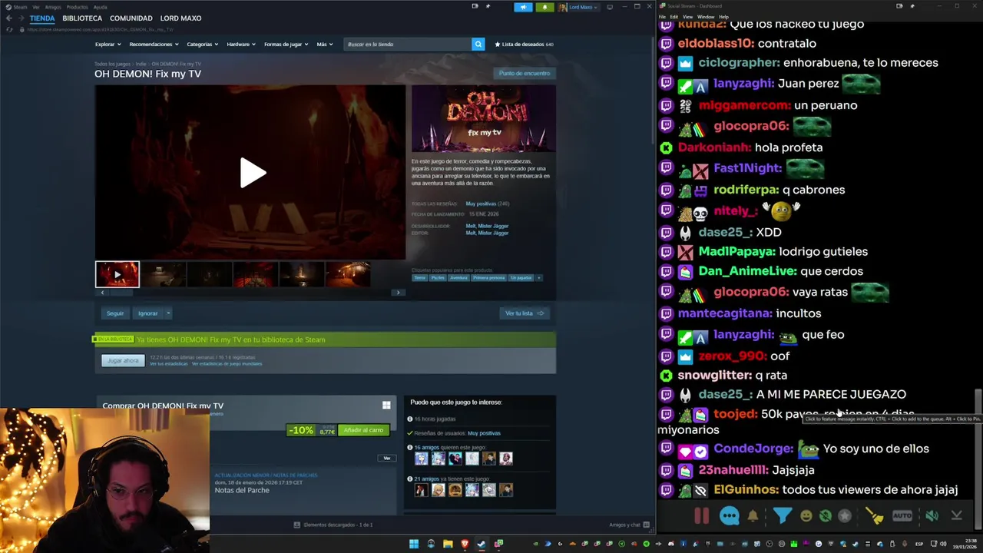
Task: Open the Lord Maxo account dropdown
Action: [578, 7]
